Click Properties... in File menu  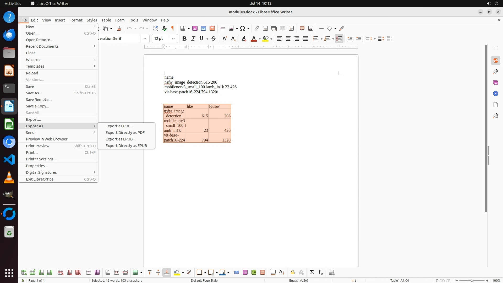37,166
